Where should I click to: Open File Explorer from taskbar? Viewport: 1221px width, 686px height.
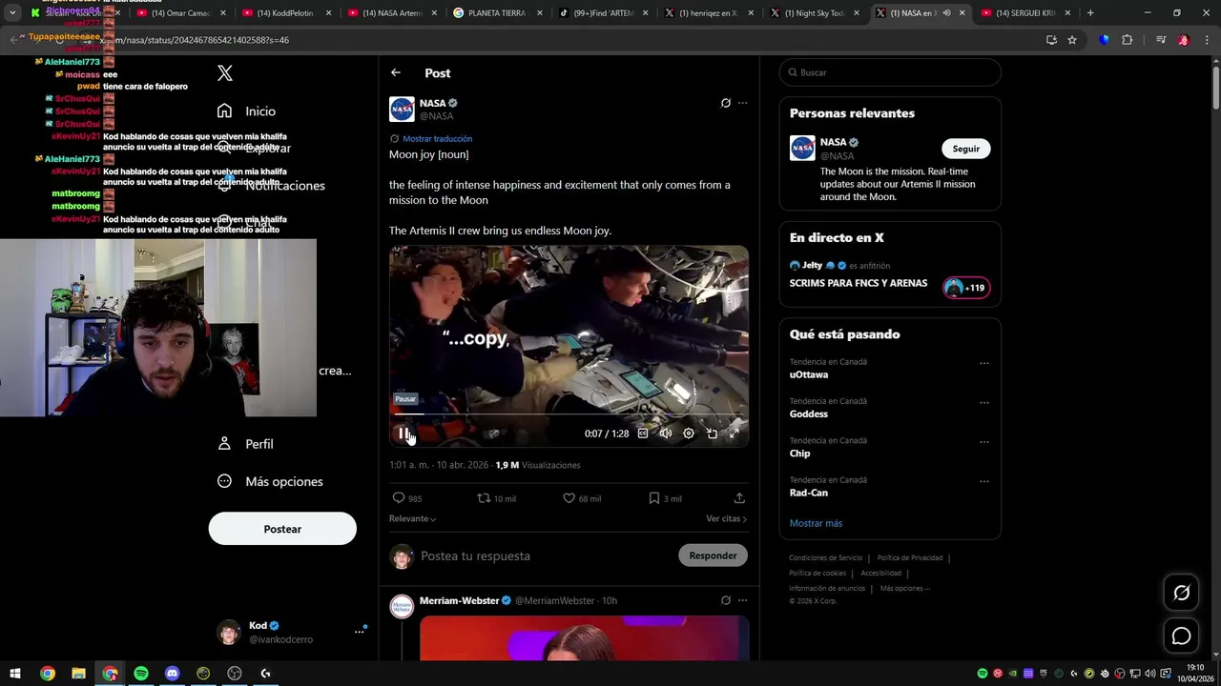tap(78, 674)
